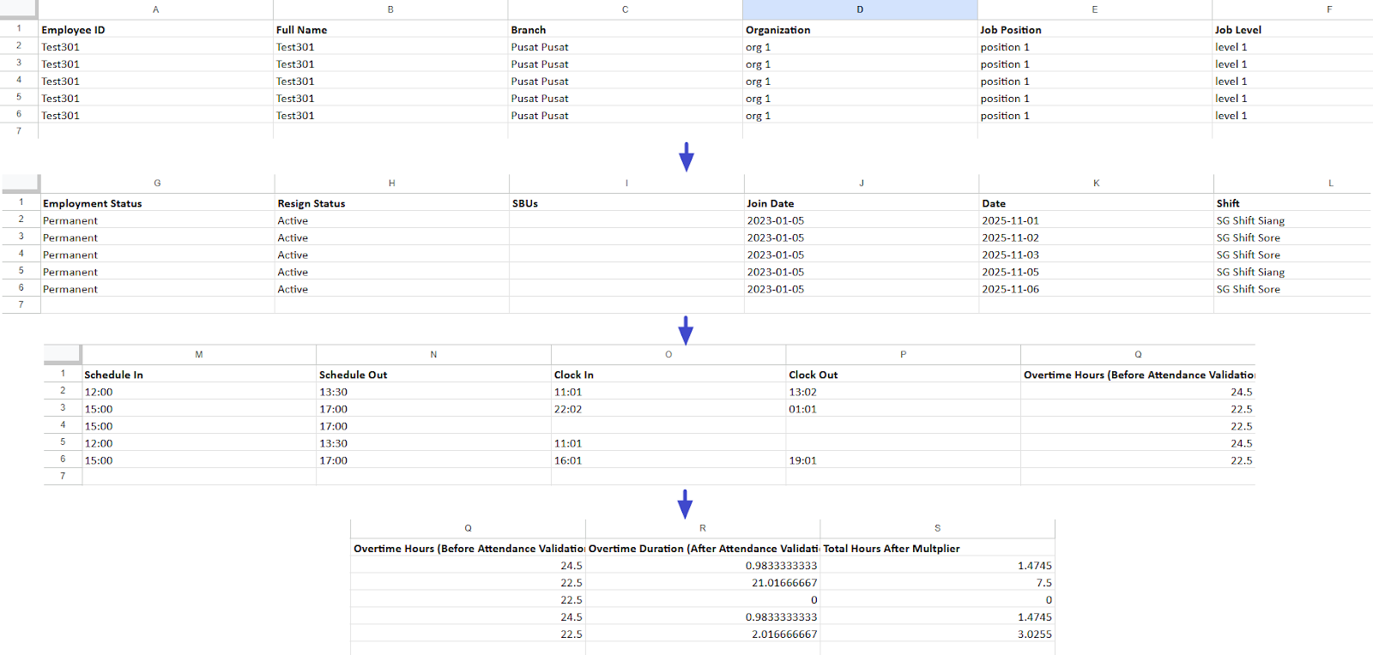This screenshot has width=1373, height=655.
Task: Click the select-all corner beside column M
Action: [x=62, y=354]
